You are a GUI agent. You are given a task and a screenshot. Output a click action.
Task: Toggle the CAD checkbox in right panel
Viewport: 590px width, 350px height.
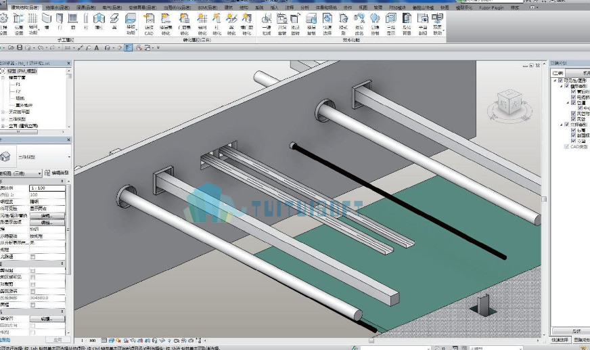(x=567, y=146)
